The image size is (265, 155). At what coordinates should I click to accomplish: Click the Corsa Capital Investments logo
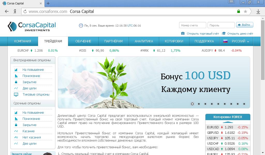click(x=32, y=27)
